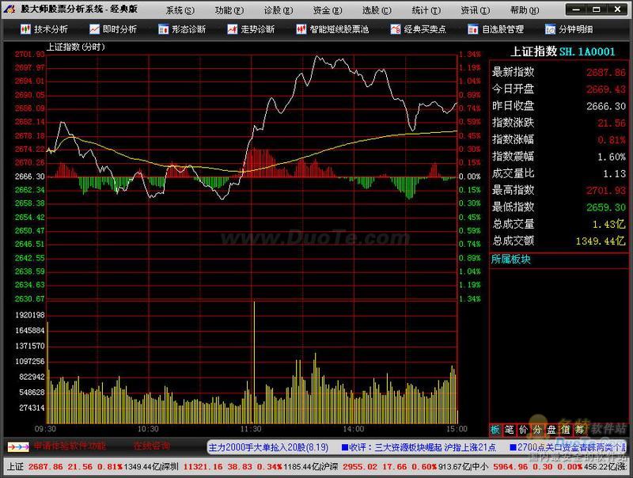Screen dimensions: 633x478
Task: Click the 最高指数 value 2701.93
Action: coord(606,191)
